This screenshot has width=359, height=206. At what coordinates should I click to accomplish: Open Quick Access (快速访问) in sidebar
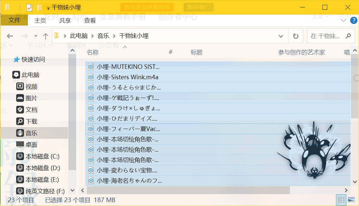(x=33, y=60)
